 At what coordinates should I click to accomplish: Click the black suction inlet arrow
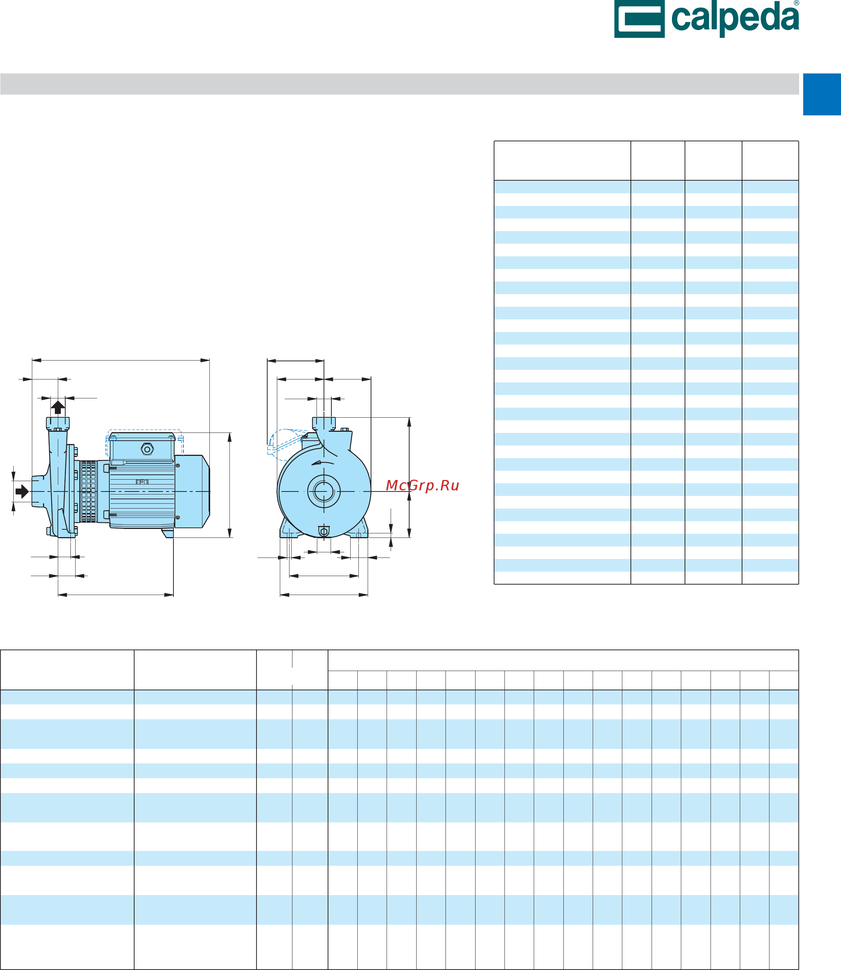point(22,492)
